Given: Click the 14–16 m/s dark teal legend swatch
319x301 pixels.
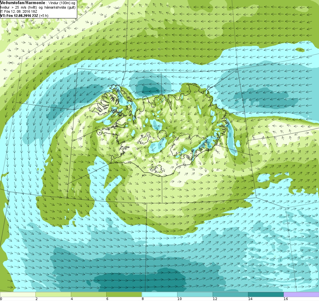Looking at the screenshot, I should click(x=265, y=294).
